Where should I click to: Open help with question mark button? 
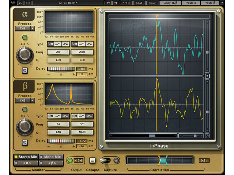coord(222,3)
